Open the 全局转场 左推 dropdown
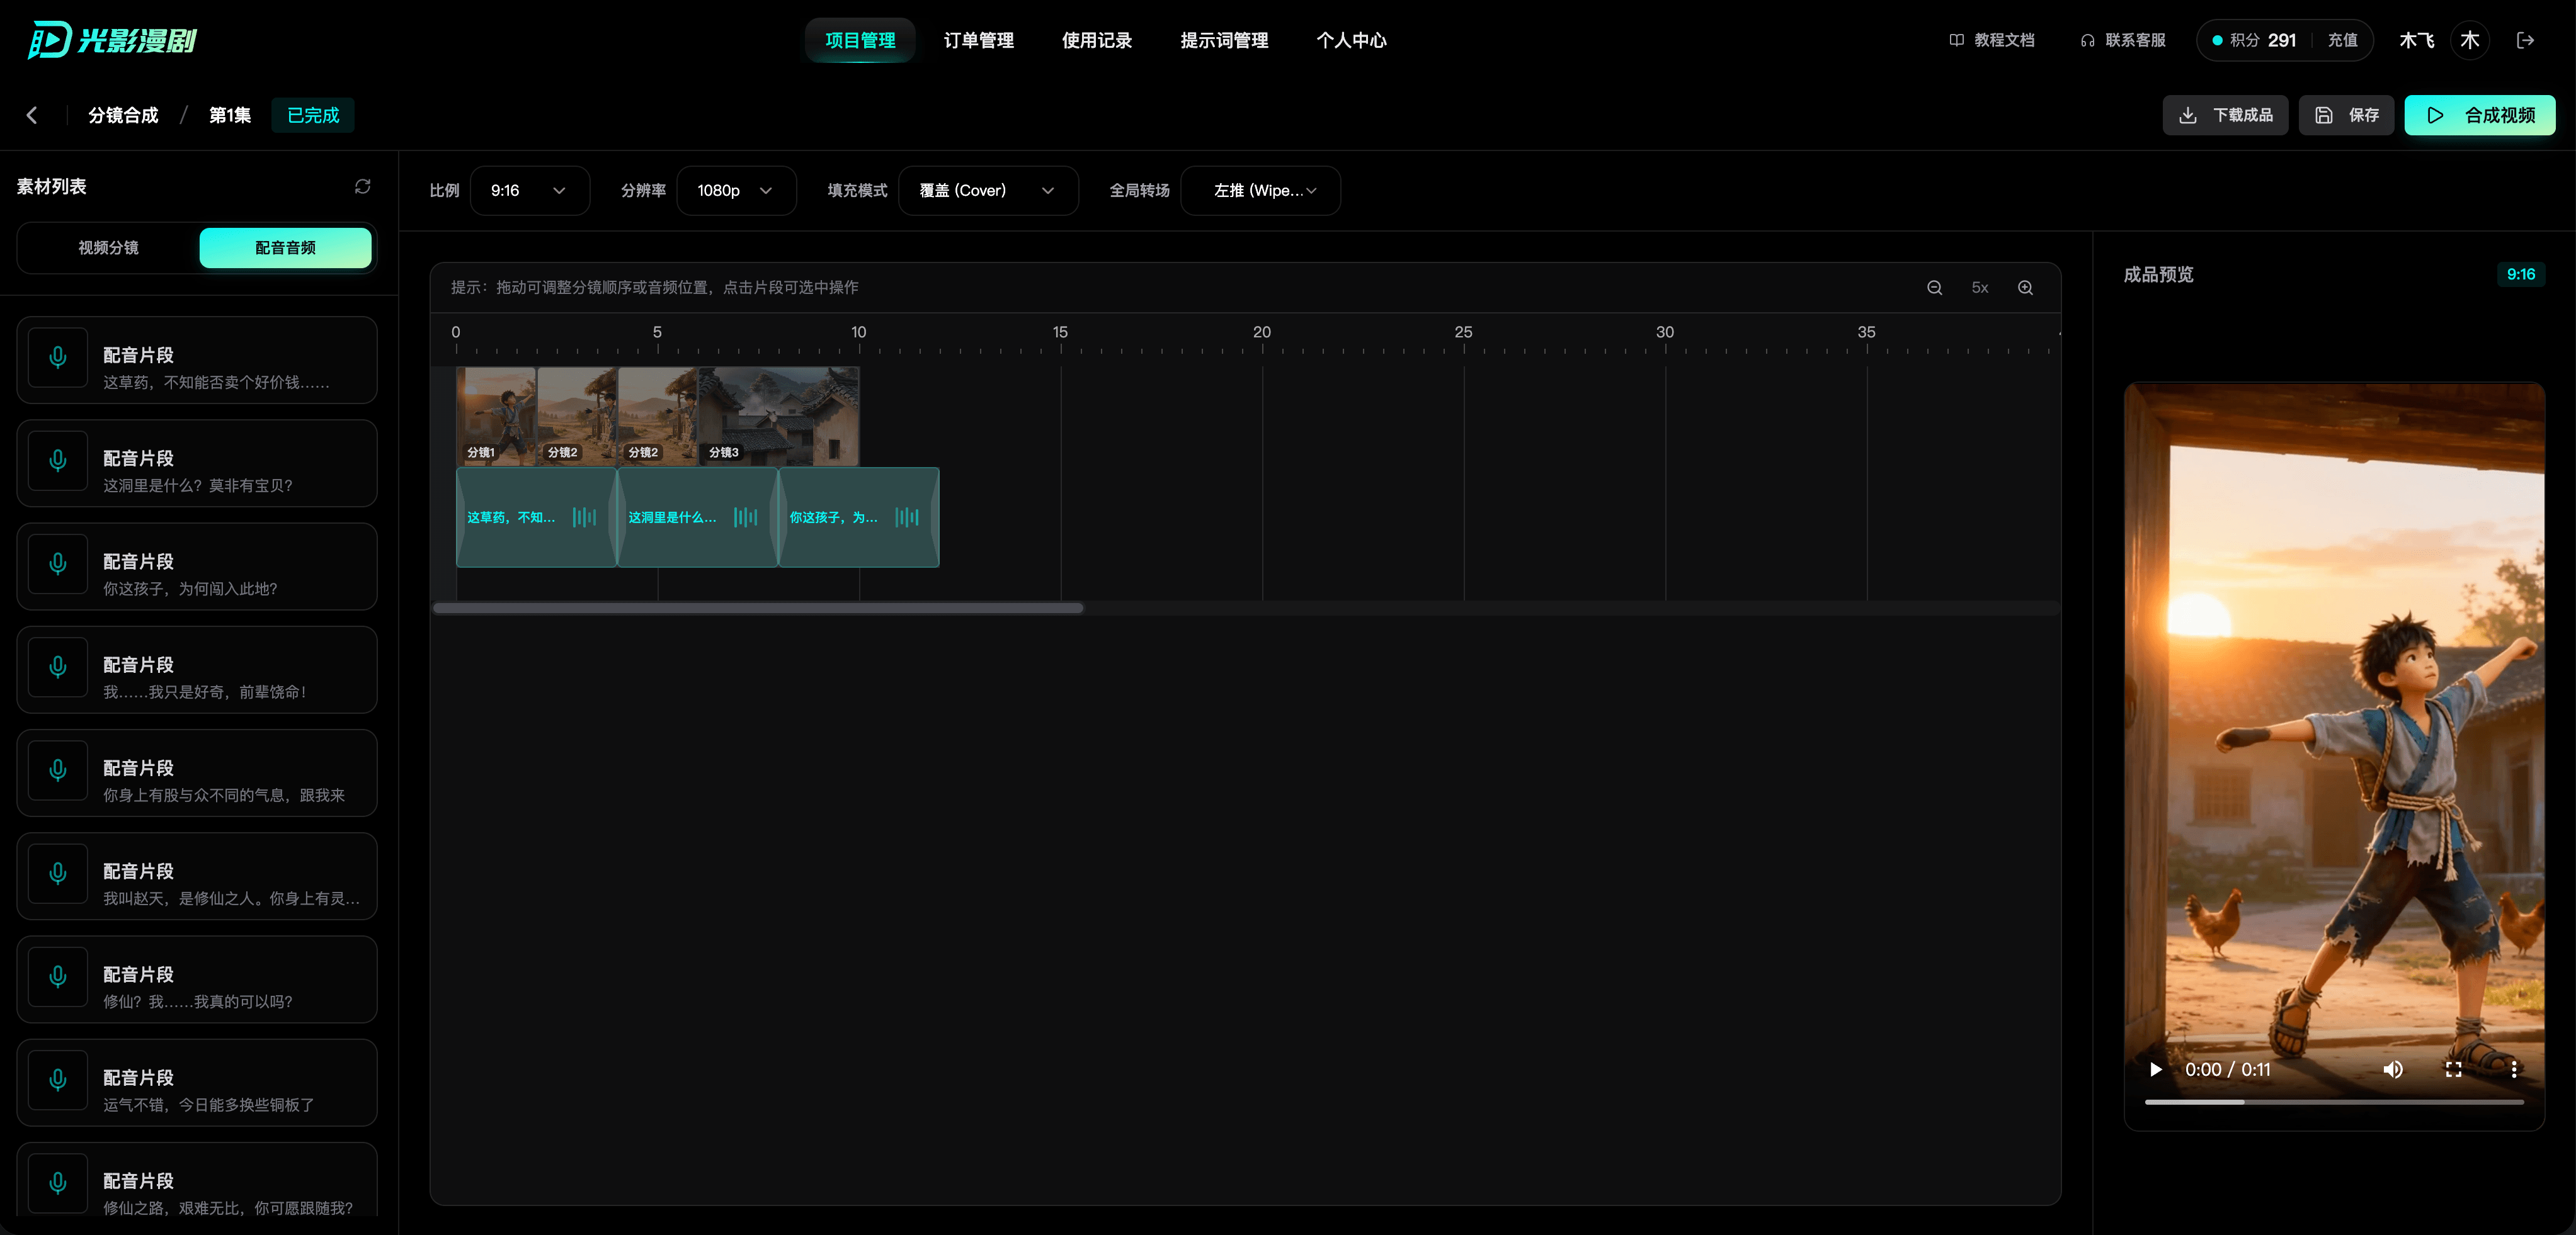The image size is (2576, 1235). coord(1260,190)
